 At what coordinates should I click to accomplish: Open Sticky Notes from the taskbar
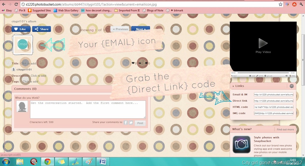pos(61,162)
